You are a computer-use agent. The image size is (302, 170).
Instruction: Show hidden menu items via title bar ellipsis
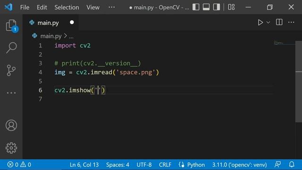pos(111,8)
